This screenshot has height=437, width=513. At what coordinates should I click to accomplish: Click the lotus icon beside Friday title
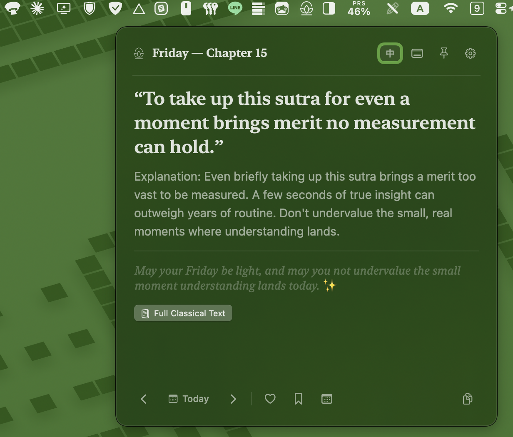point(139,53)
